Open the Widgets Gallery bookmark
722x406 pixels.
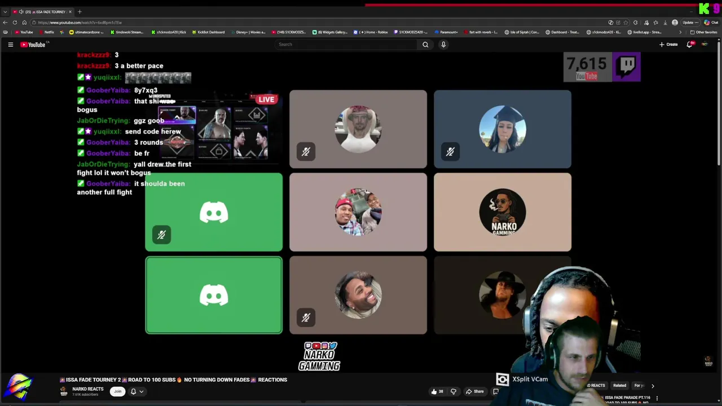point(330,32)
